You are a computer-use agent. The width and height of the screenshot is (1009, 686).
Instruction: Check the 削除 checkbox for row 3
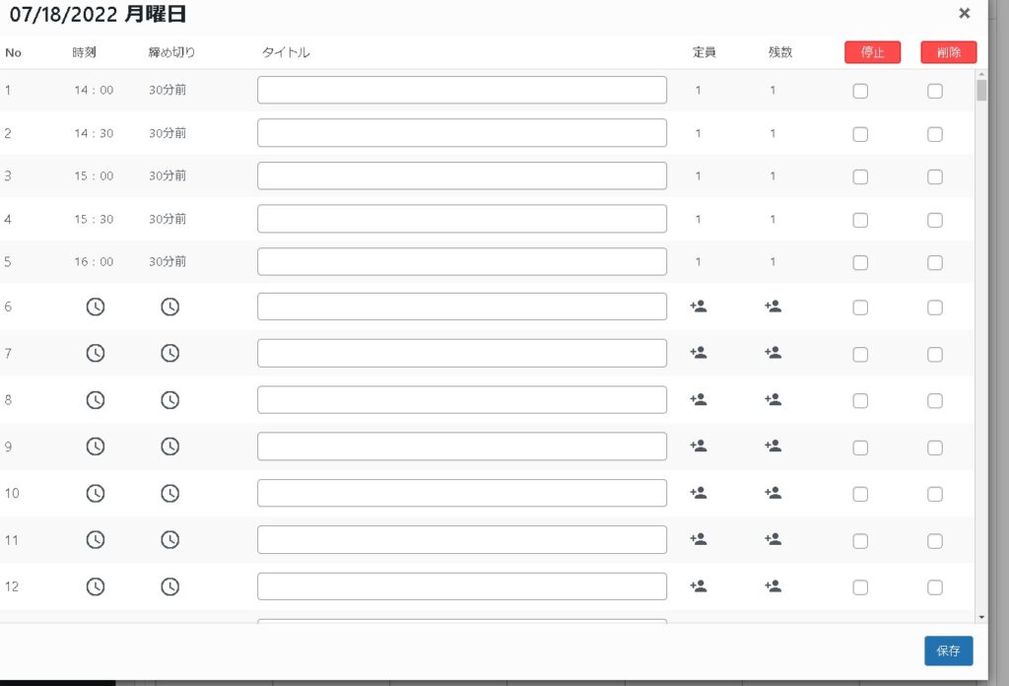tap(935, 177)
